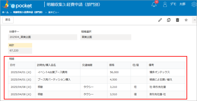Select row イベントA出展ブース費用
This screenshot has width=197, height=101.
pyautogui.click(x=97, y=72)
